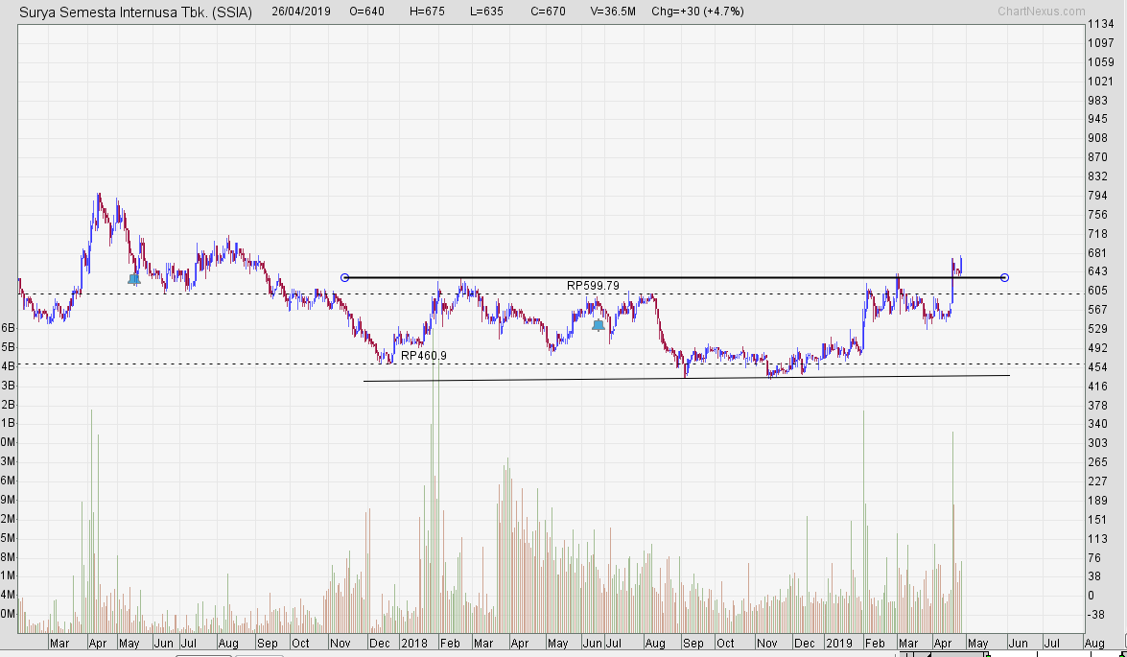Click the H=675 high value
Image resolution: width=1127 pixels, height=657 pixels.
pyautogui.click(x=427, y=12)
